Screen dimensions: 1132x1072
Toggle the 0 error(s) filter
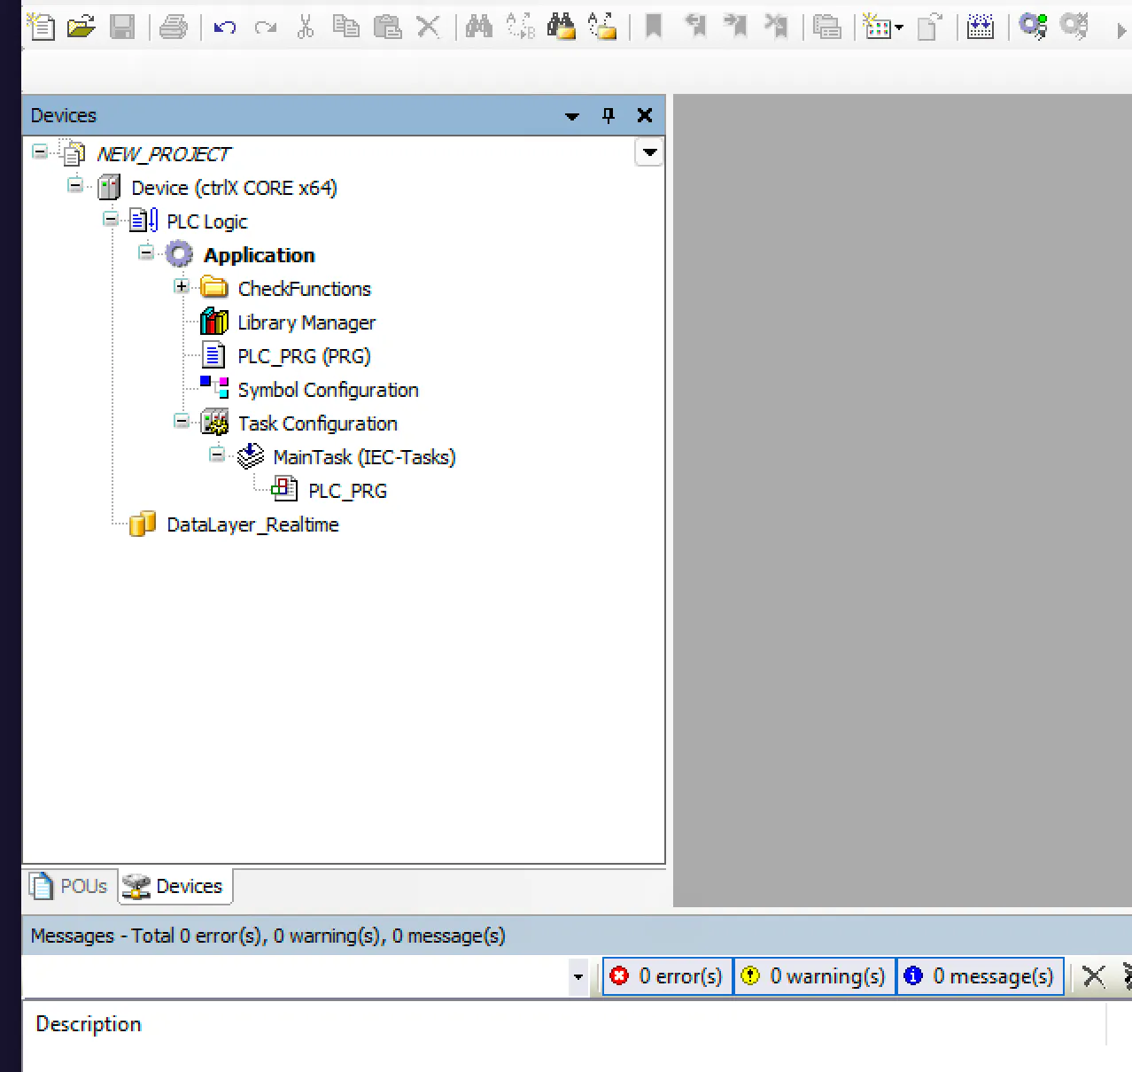pos(668,976)
